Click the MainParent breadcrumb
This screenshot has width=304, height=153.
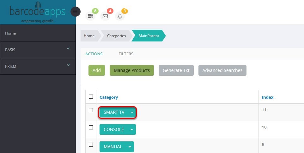[149, 36]
